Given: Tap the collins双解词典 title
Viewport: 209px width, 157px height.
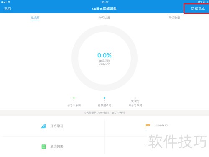Looking at the screenshot, I should (104, 9).
